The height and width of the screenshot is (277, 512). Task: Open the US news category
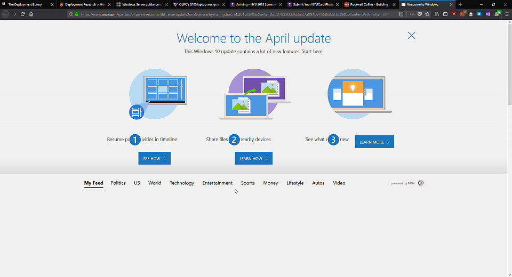coord(137,183)
